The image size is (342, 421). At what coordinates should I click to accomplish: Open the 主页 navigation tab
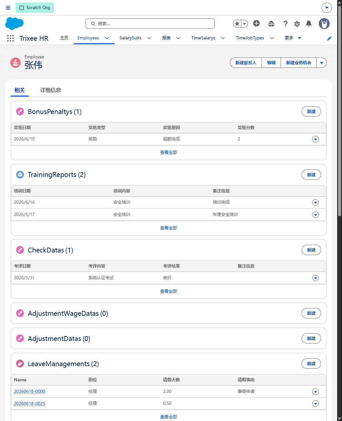tap(64, 38)
